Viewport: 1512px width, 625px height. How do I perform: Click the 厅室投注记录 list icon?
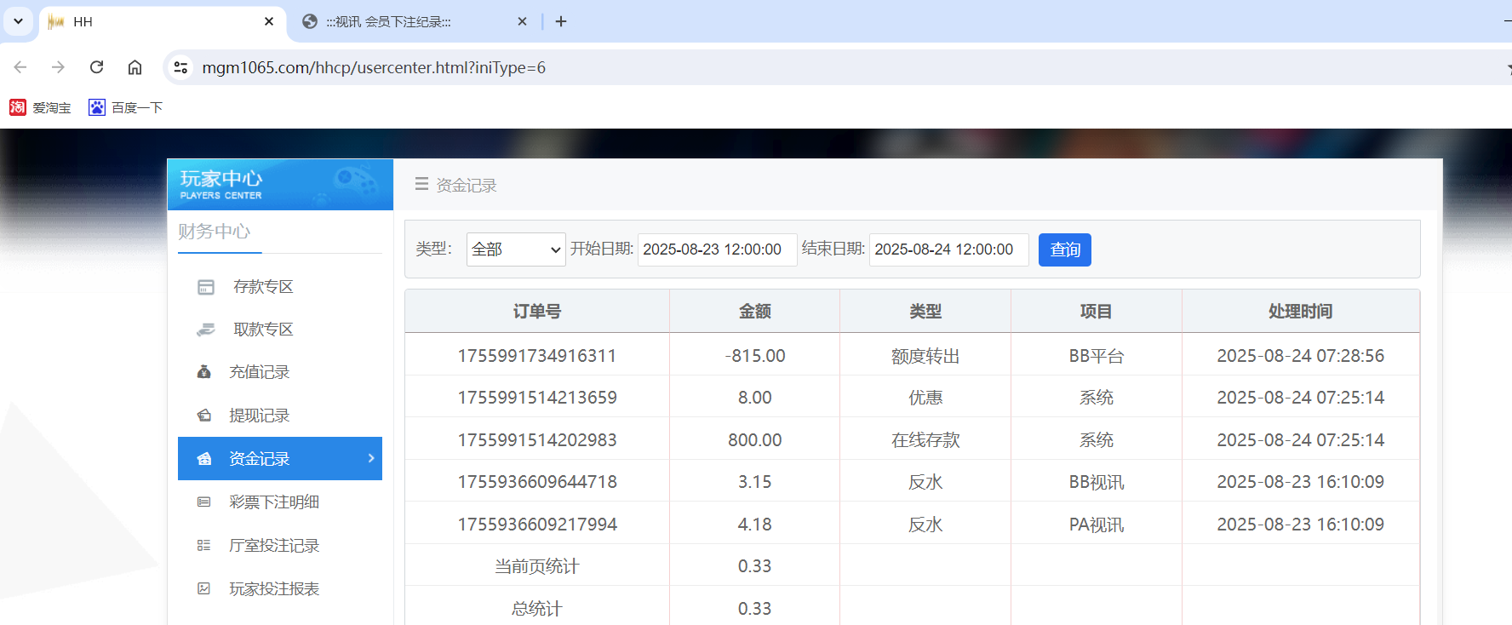pos(204,546)
